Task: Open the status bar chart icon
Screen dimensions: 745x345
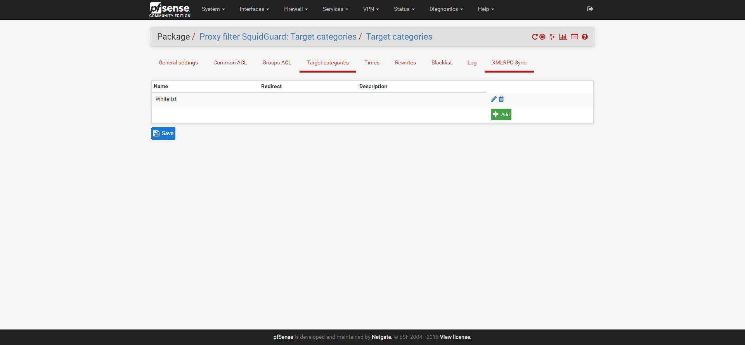Action: coord(563,37)
